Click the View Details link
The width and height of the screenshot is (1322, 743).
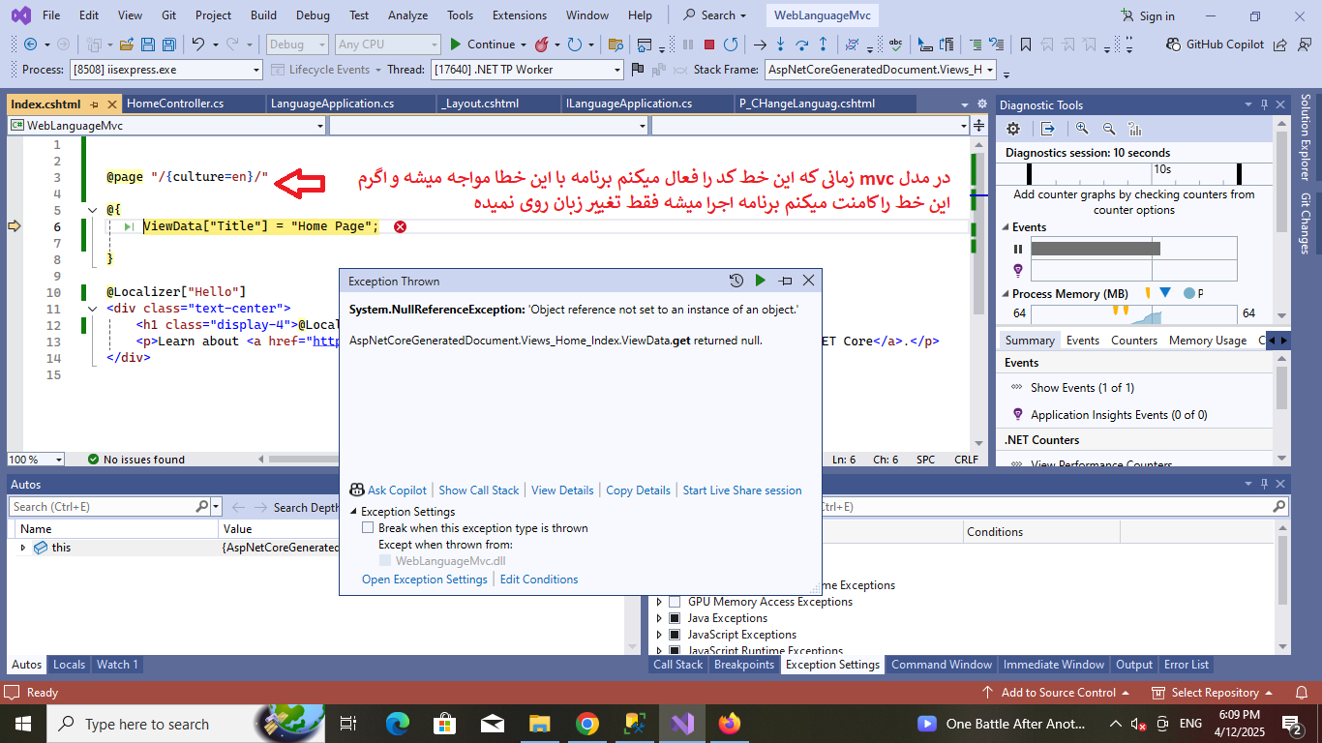tap(562, 490)
